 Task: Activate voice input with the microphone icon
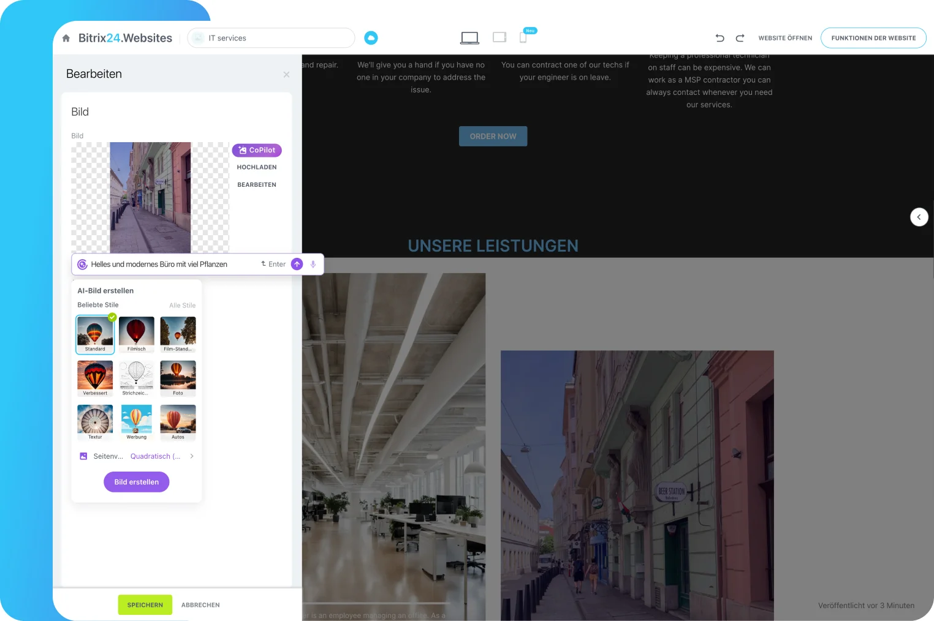pyautogui.click(x=313, y=264)
